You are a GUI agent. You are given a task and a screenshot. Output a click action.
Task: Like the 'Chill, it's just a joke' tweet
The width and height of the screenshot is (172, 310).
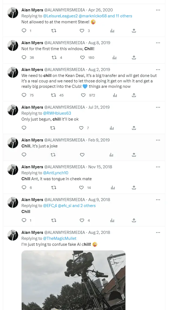(82, 155)
